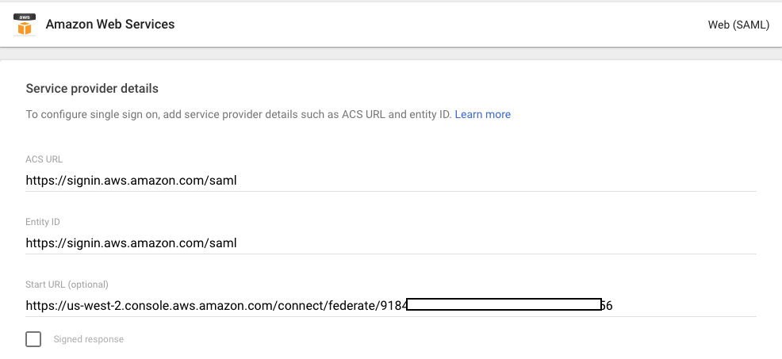Click the ACS URL input field
This screenshot has height=359, width=782.
pyautogui.click(x=390, y=180)
